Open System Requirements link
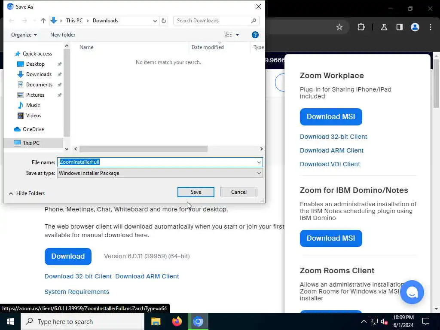The height and width of the screenshot is (330, 440). pos(76,292)
